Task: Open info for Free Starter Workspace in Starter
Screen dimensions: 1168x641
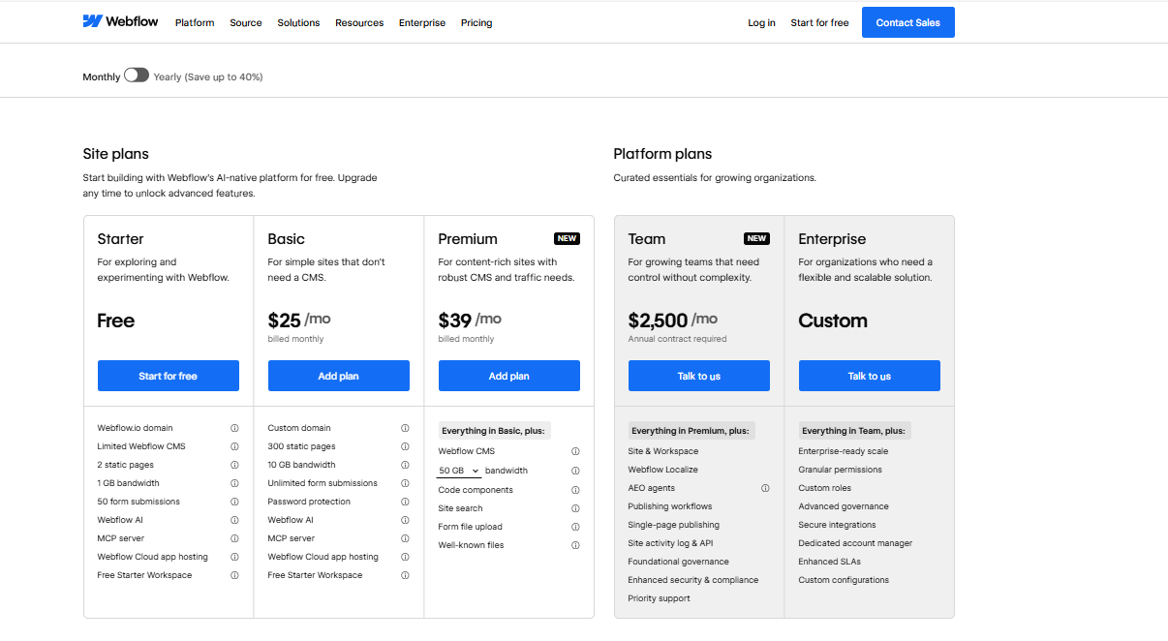Action: point(234,575)
